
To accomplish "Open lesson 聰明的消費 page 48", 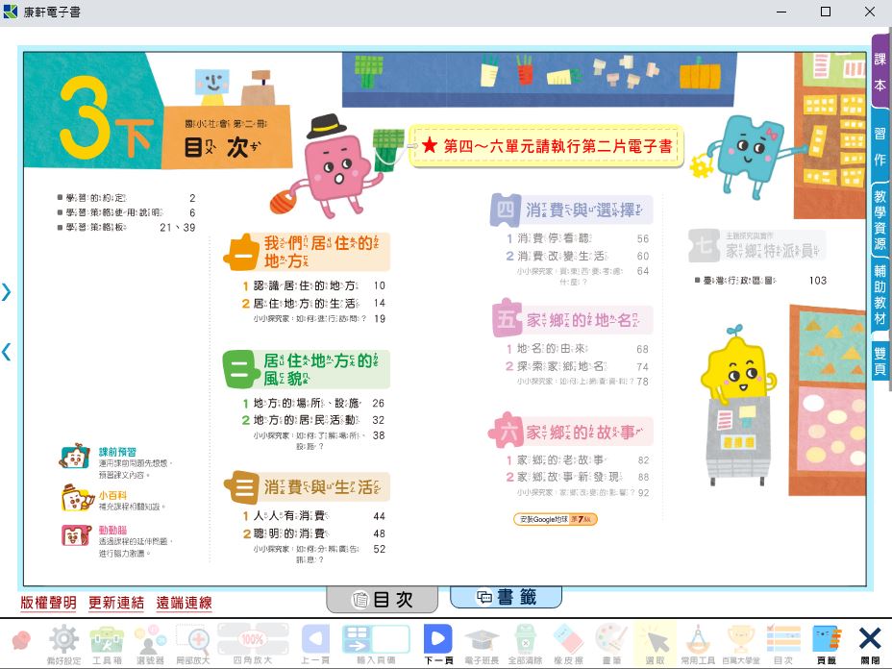I will point(314,533).
